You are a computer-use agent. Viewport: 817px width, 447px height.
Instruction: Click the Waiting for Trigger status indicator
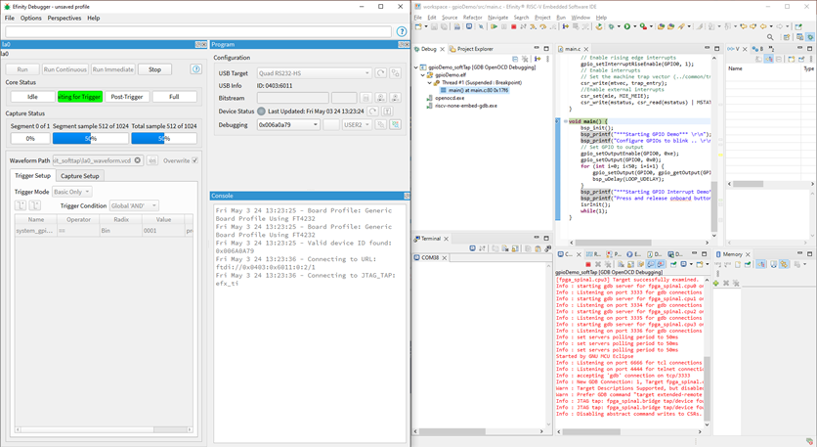point(80,97)
